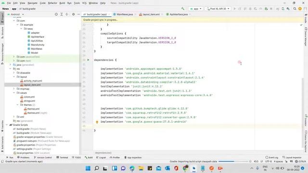Select ApiUtilities in the project tree

tap(37, 41)
